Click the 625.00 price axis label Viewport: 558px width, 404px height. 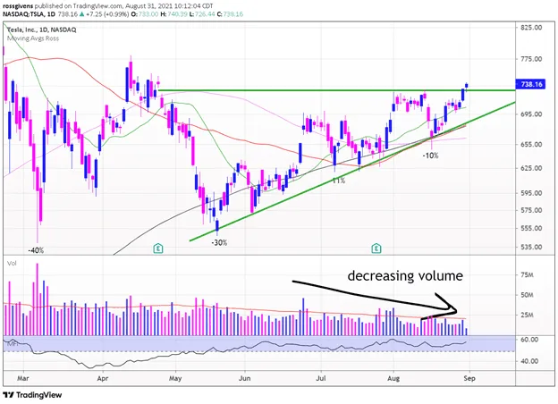point(531,168)
